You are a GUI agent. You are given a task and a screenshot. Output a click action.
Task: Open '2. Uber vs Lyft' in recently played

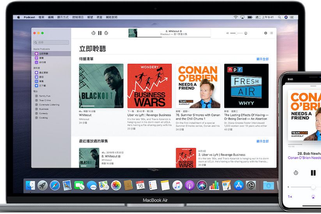(222, 155)
